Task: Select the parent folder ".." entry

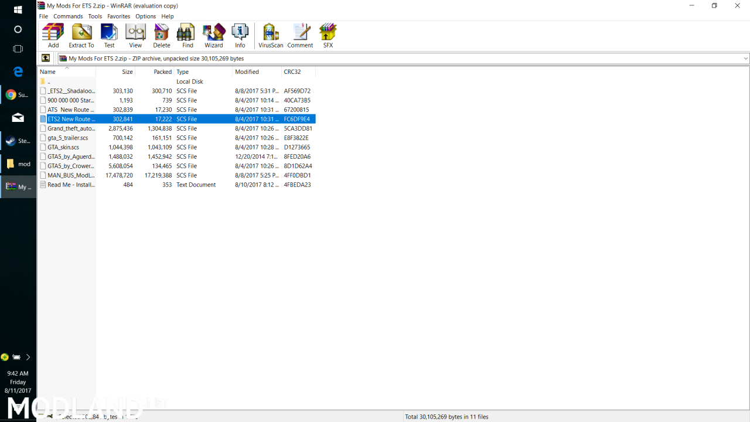Action: 49,81
